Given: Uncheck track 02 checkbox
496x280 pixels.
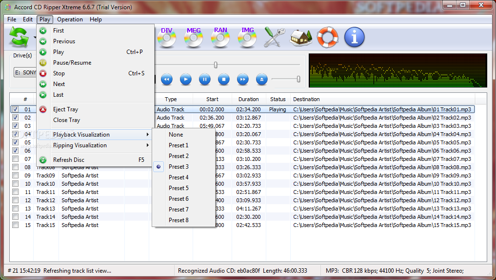Looking at the screenshot, I should pyautogui.click(x=15, y=117).
